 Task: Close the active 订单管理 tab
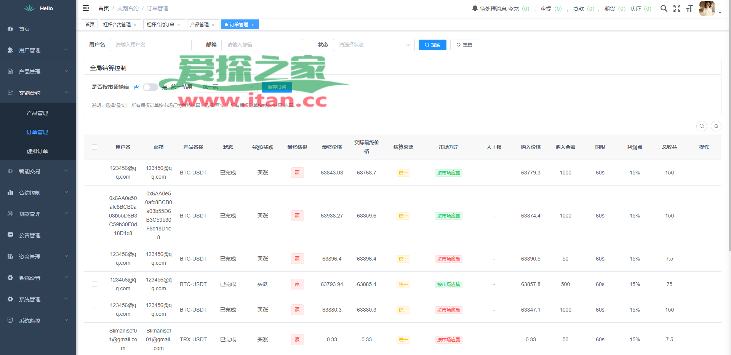click(x=253, y=25)
